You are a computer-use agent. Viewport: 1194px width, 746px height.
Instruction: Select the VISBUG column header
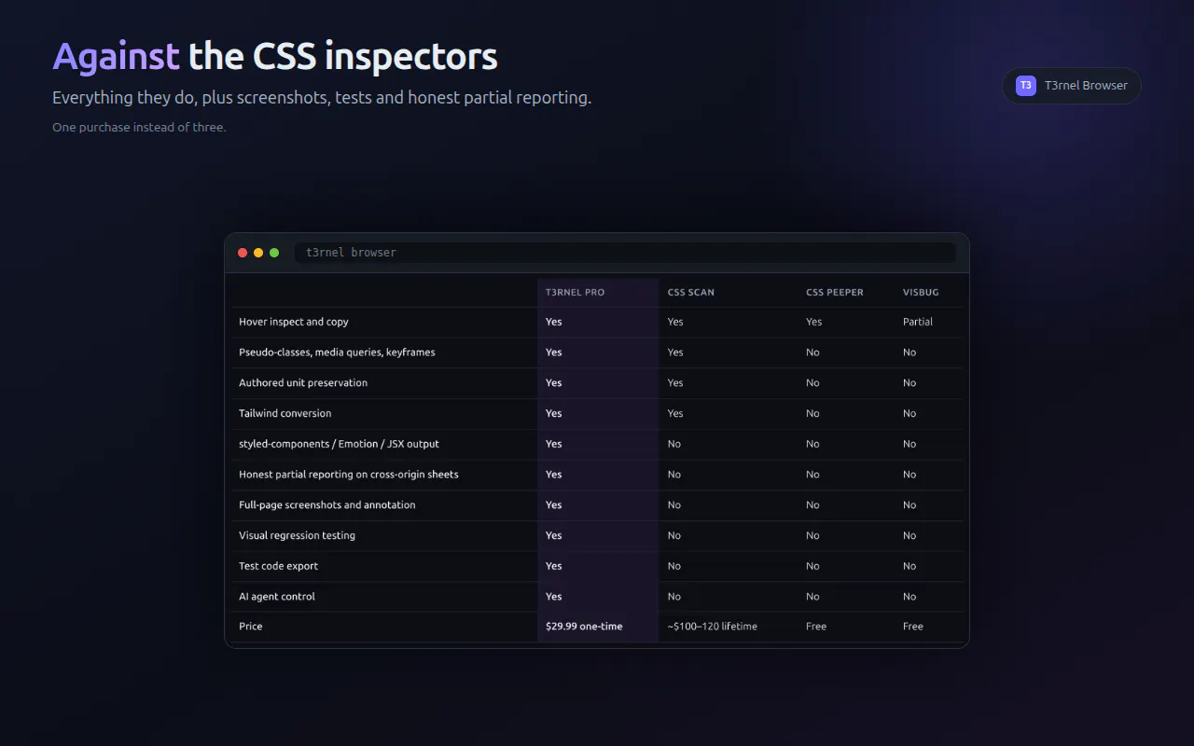(x=921, y=293)
